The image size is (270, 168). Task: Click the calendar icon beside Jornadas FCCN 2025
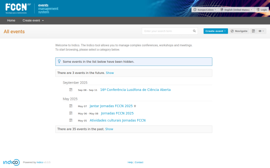click(71, 113)
